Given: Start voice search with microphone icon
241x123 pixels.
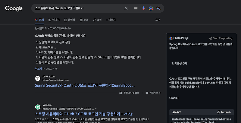Looking at the screenshot, I should tap(143, 8).
